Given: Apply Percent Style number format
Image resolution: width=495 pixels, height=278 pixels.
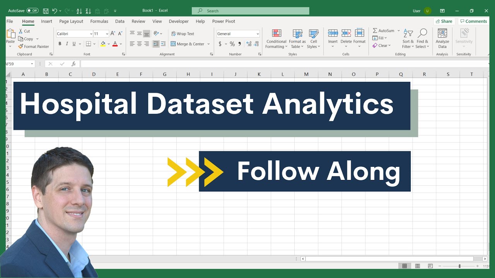Looking at the screenshot, I should (232, 44).
